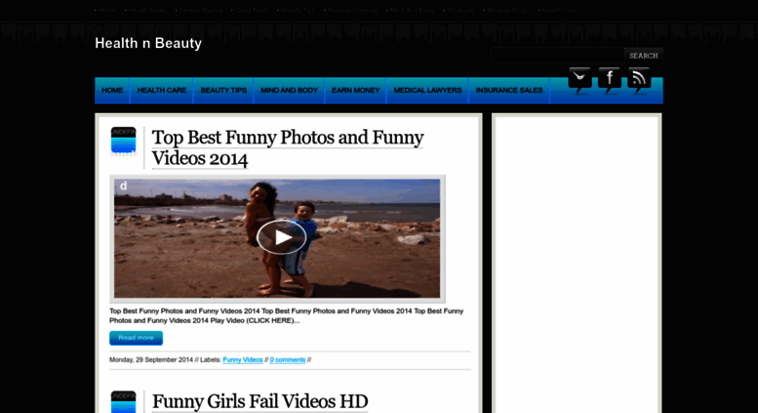Click the date icon beside Funny Girls post
This screenshot has width=758, height=413.
pos(123,402)
